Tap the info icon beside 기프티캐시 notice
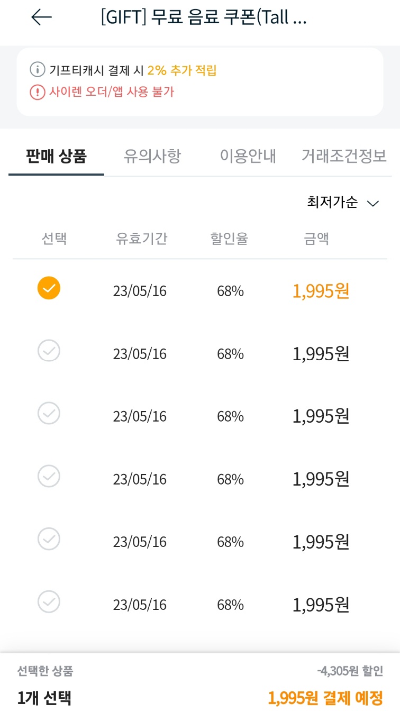The image size is (400, 721). pyautogui.click(x=38, y=70)
